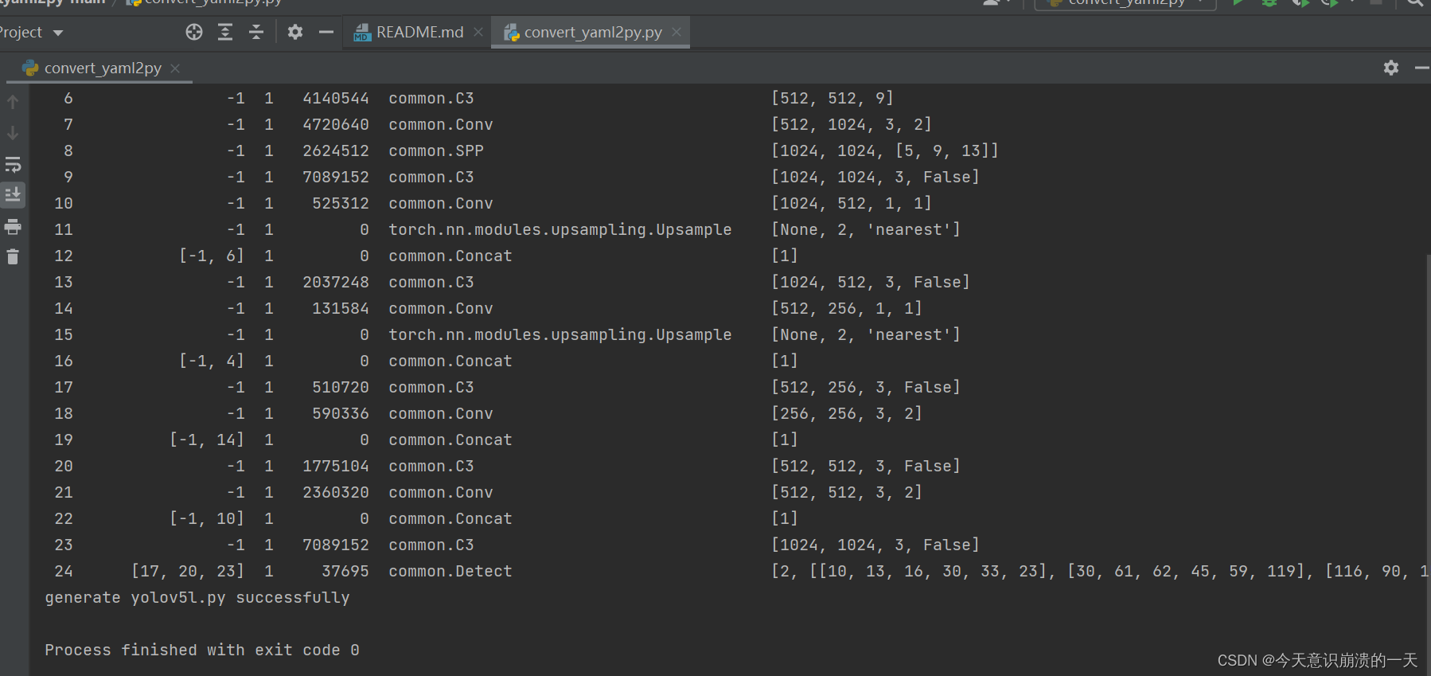Run convert_yaml2py with green play icon

click(x=1238, y=3)
